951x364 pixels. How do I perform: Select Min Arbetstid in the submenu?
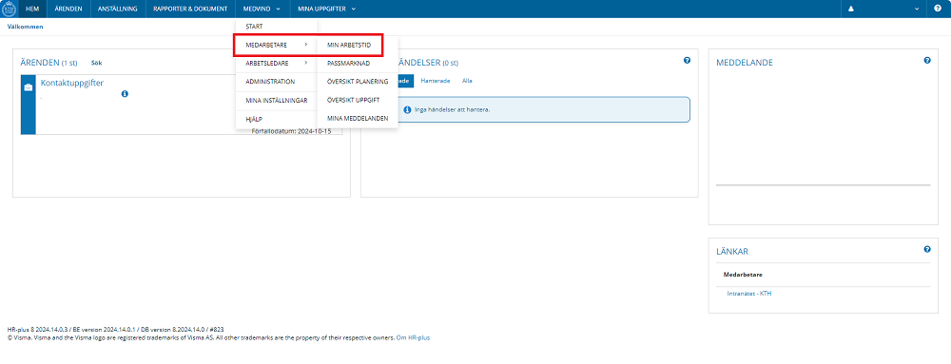(349, 45)
